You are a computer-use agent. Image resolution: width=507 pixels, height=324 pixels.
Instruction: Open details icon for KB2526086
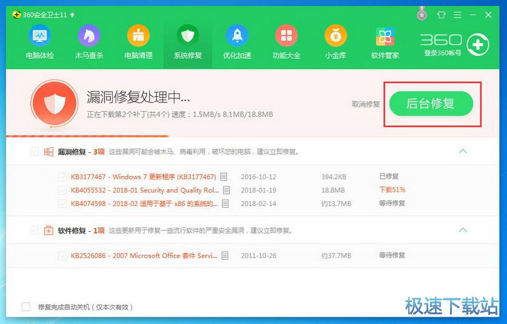point(225,255)
